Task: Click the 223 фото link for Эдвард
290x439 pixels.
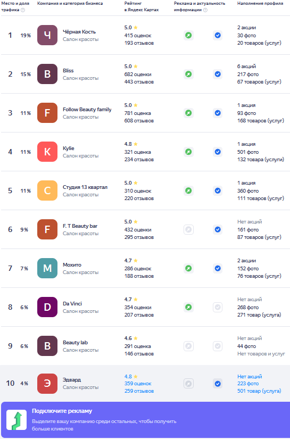Action: (248, 384)
